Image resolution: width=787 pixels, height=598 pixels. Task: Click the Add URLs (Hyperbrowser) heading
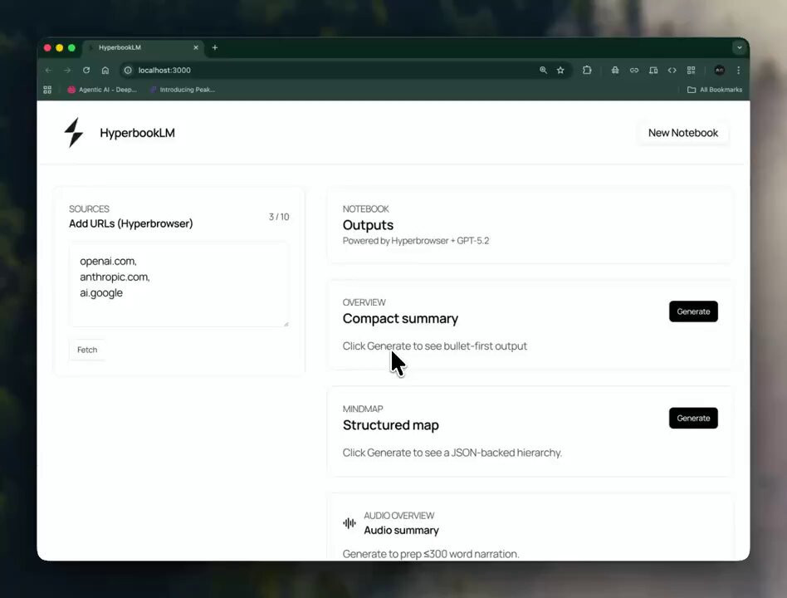coord(131,223)
